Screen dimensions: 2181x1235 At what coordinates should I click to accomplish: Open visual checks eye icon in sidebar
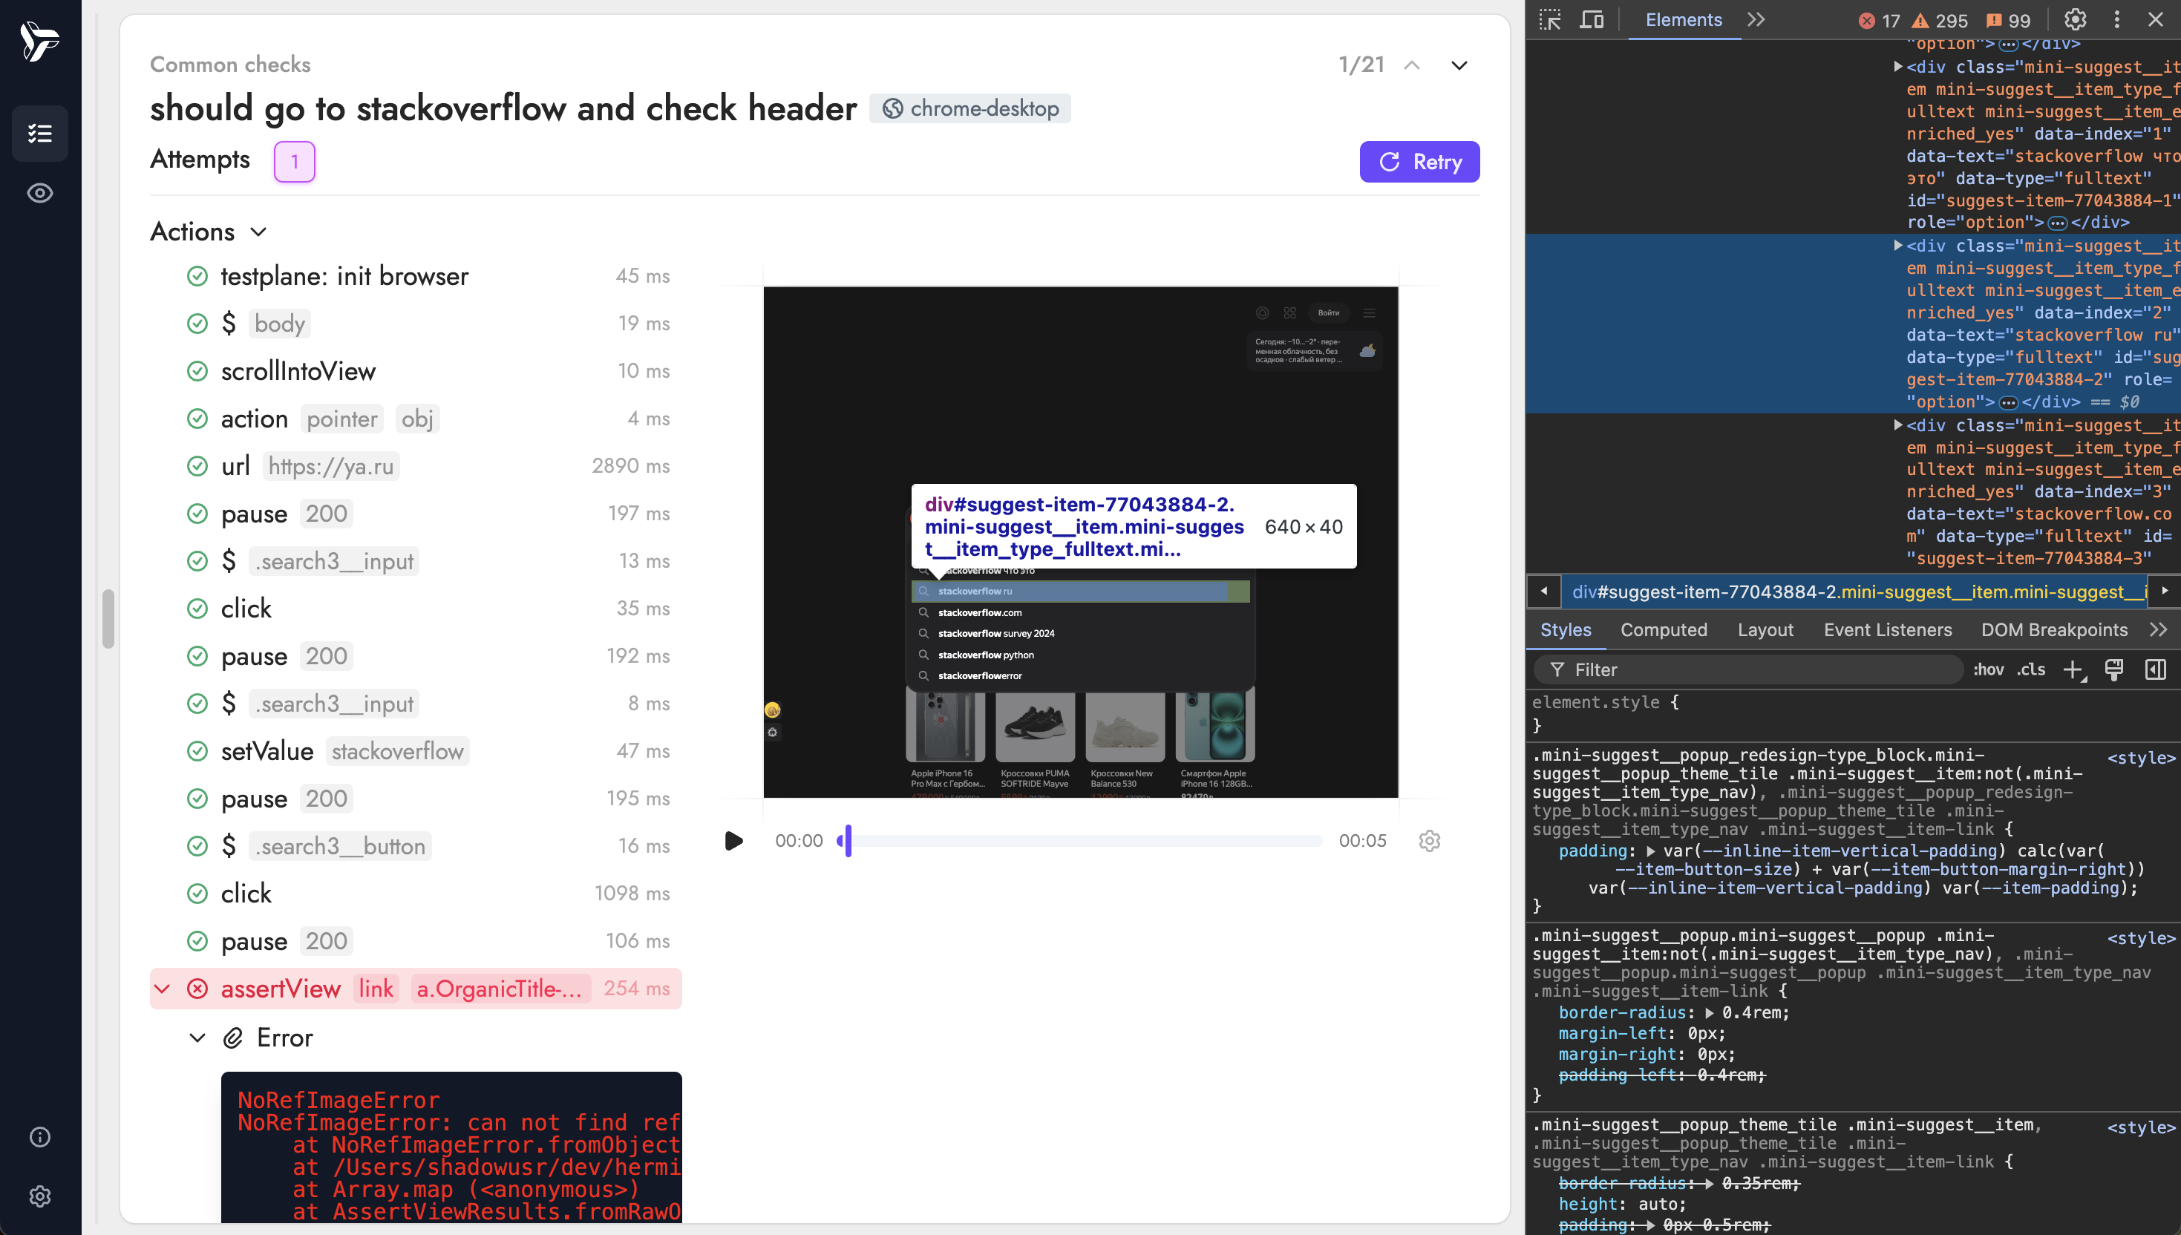pos(40,194)
